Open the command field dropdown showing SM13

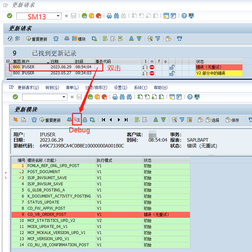[58, 16]
